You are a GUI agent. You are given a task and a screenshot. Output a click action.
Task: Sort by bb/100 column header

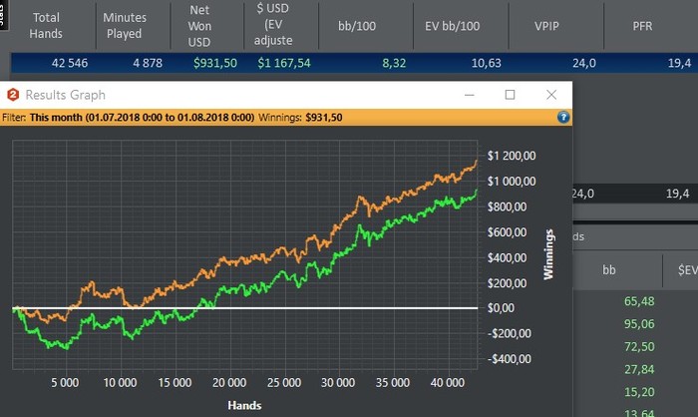[357, 26]
